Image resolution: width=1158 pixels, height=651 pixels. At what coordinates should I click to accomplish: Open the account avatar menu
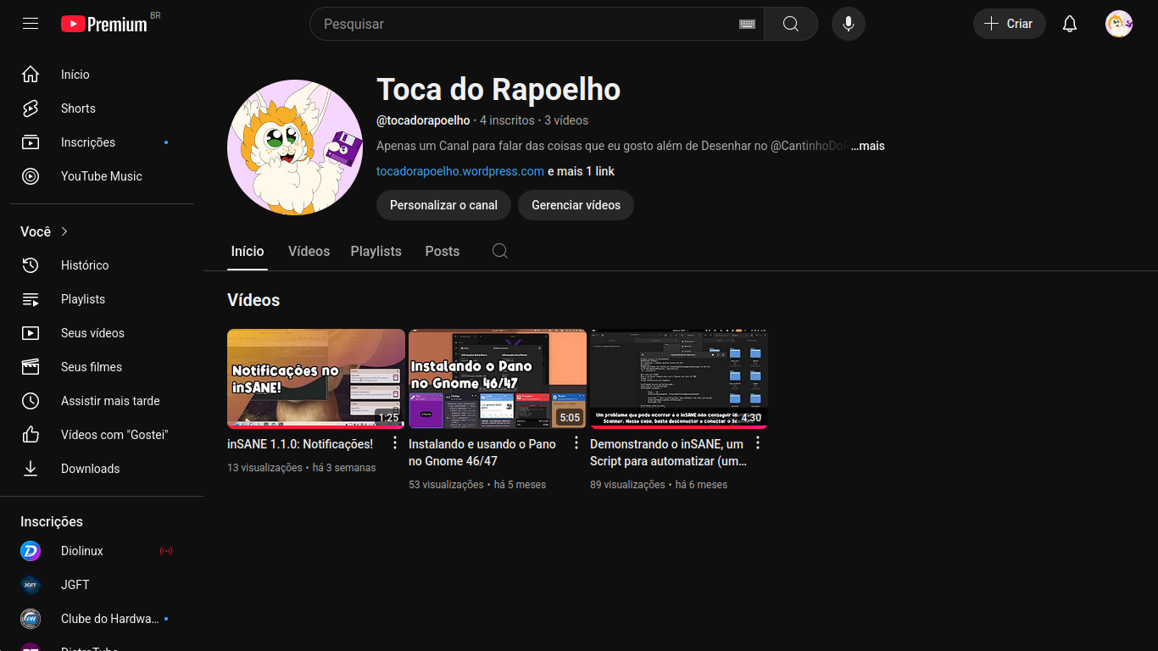1118,24
